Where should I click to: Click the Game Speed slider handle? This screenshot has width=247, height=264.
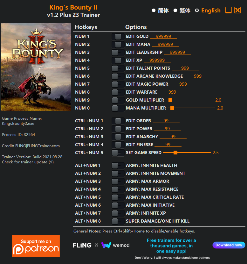click(175, 153)
